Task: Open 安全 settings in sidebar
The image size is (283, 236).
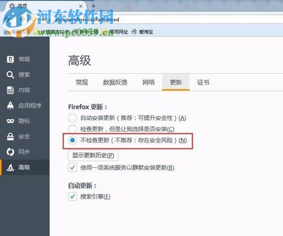Action: [x=24, y=136]
